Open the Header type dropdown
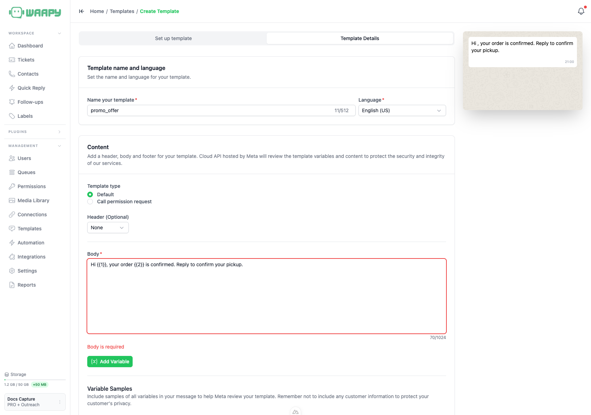The width and height of the screenshot is (591, 415). pyautogui.click(x=108, y=228)
